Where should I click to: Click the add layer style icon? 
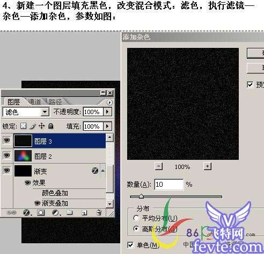tap(26, 213)
